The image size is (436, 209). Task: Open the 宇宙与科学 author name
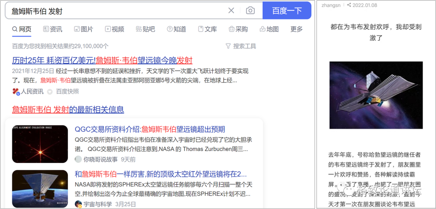coord(97,204)
